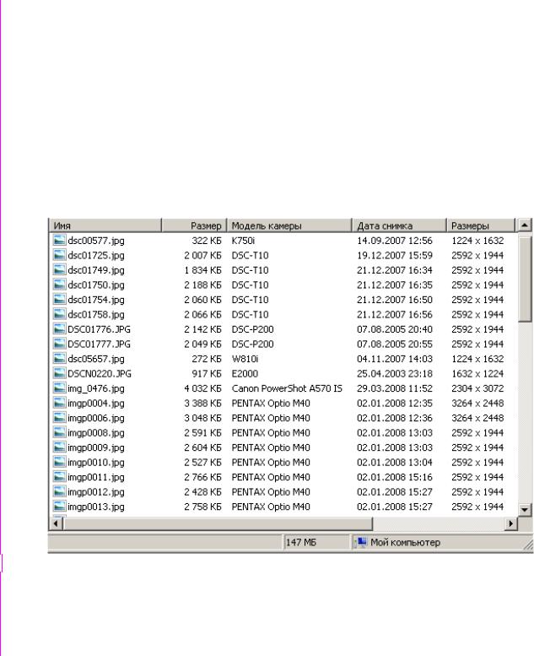
Task: Select file name DSC01777.JPG
Action: 99,344
